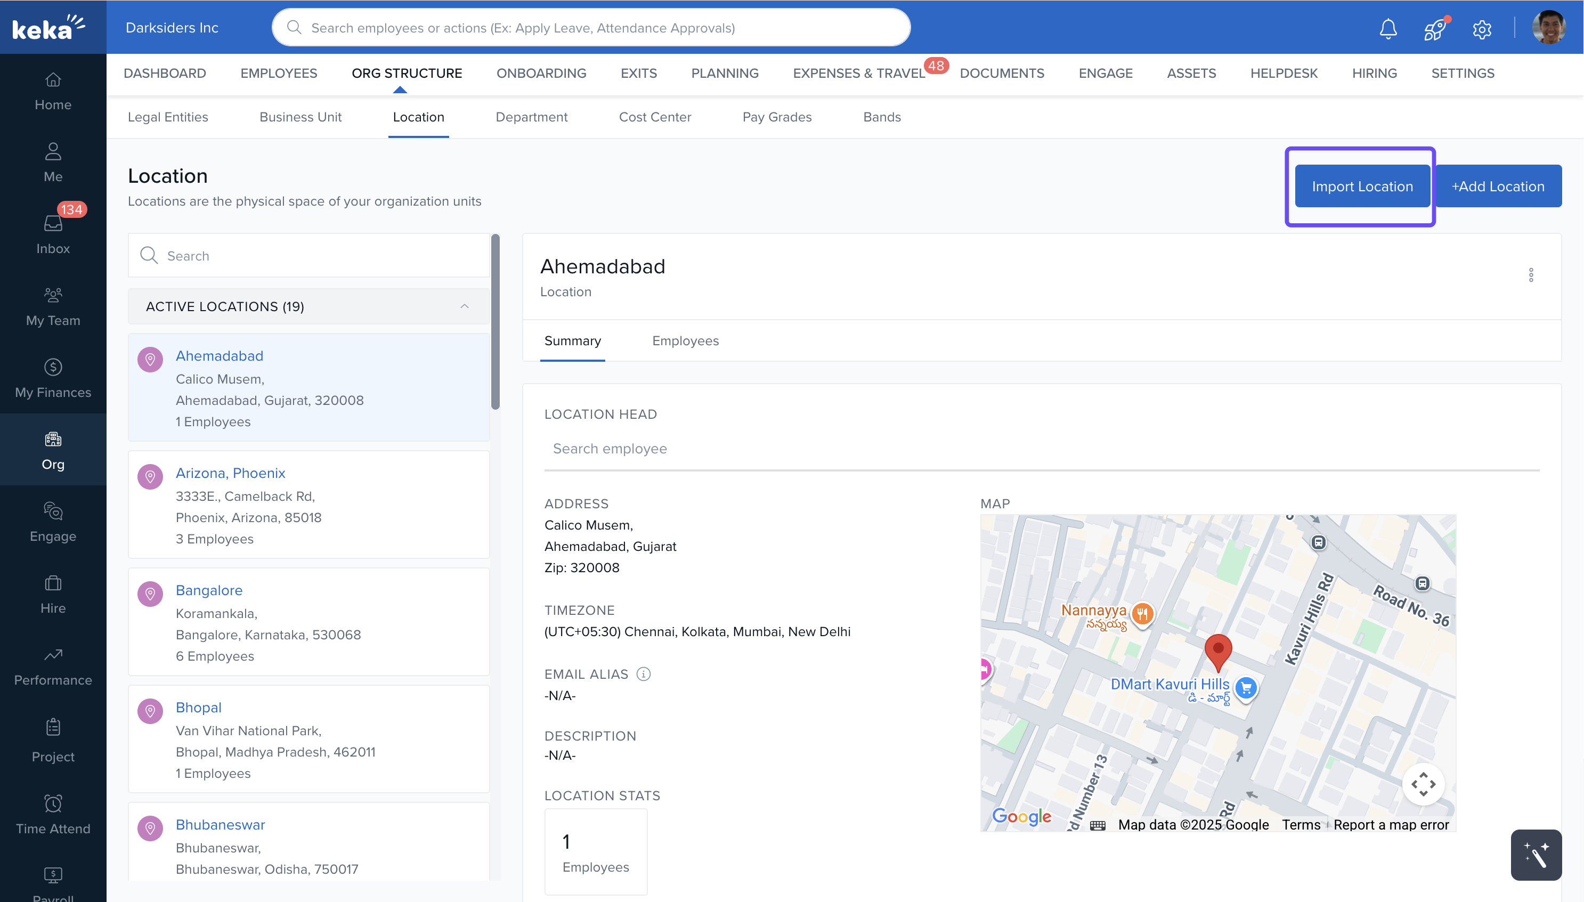Open Ahemadabad three-dot options menu
Image resolution: width=1584 pixels, height=902 pixels.
point(1530,274)
